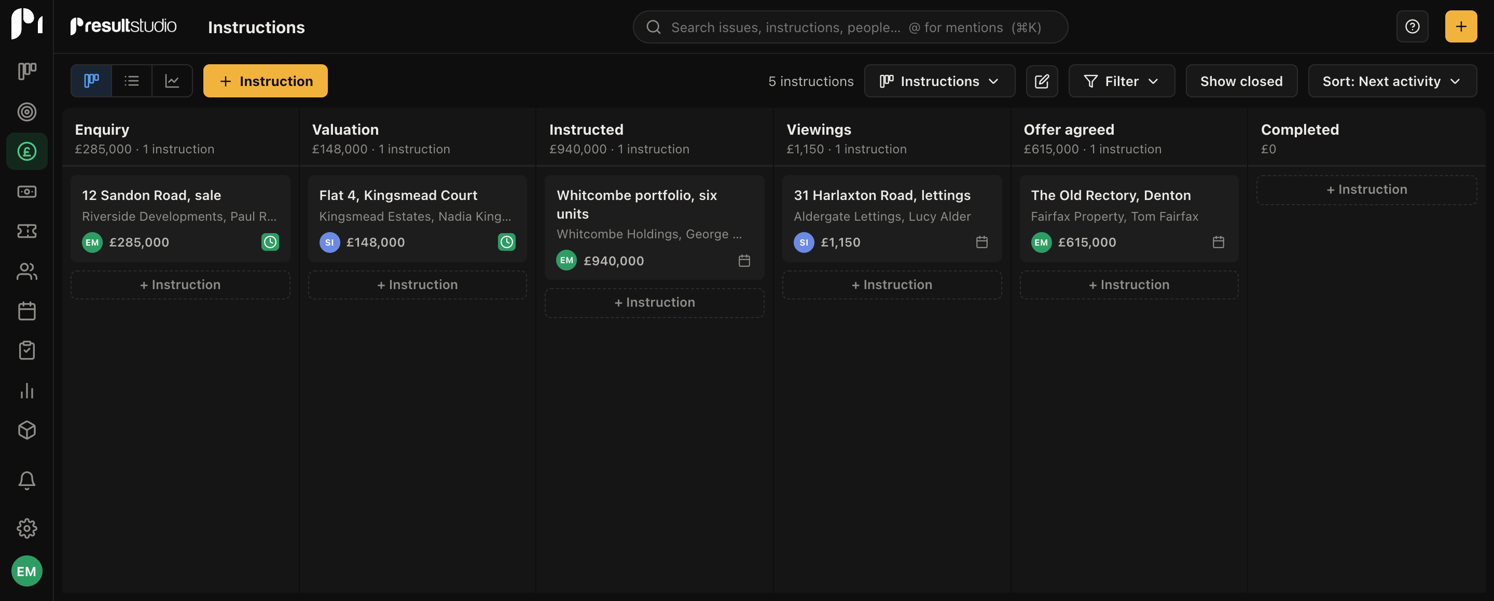The image size is (1494, 601).
Task: Open the pound-sign instructions sidebar icon
Action: [26, 152]
